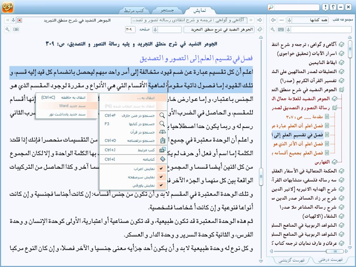Click the book icon of اسرار الآیات
The width and height of the screenshot is (356, 267).
coord(341,53)
